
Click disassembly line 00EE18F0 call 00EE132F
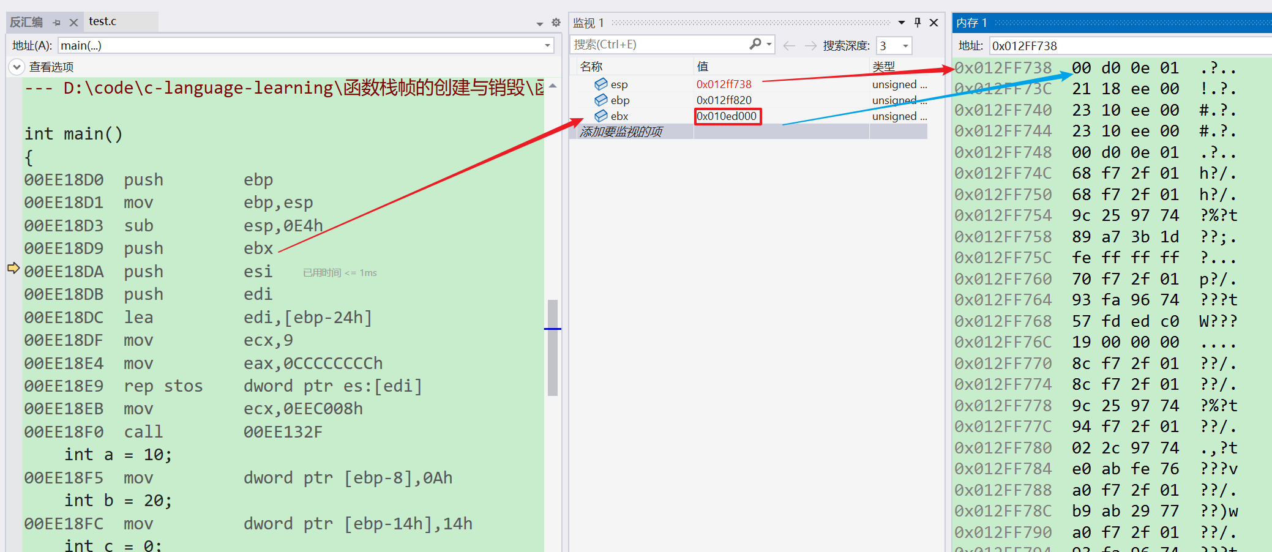(x=173, y=432)
